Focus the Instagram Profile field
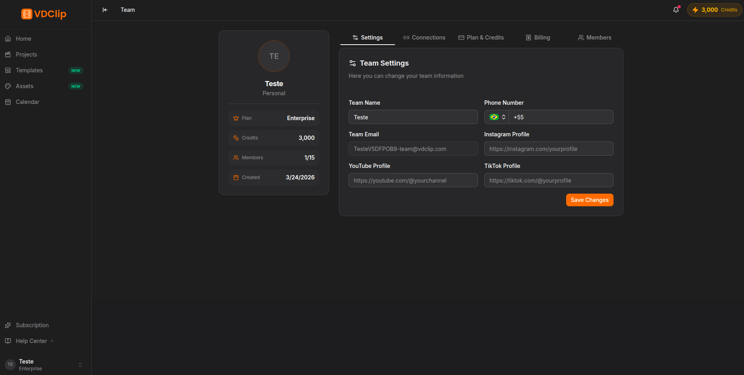 click(549, 149)
